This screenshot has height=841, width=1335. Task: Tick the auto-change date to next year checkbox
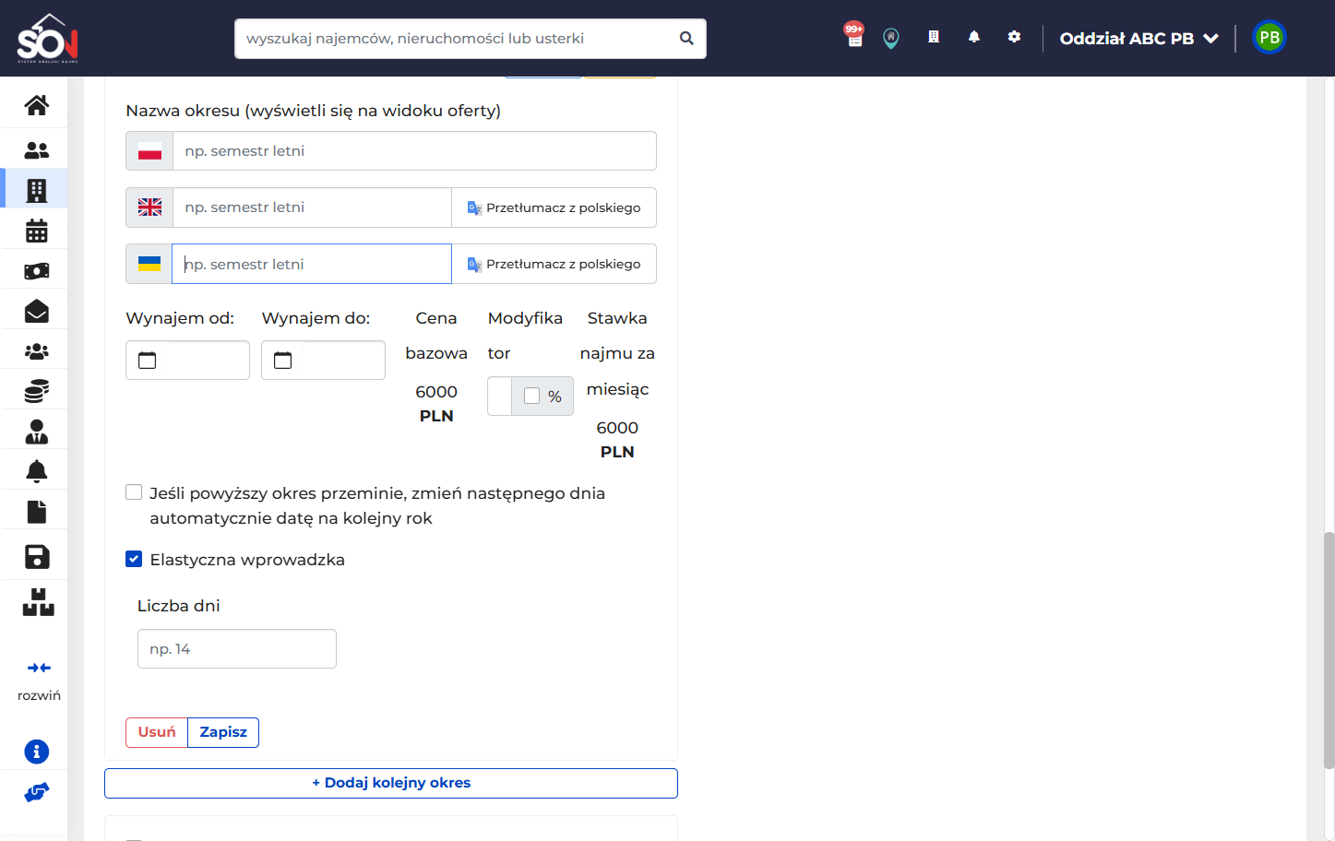(134, 492)
